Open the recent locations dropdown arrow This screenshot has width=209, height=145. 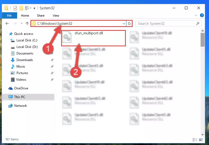(x=21, y=23)
